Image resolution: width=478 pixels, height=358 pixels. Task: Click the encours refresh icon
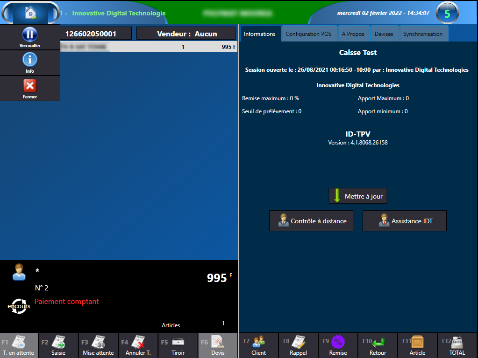19,306
